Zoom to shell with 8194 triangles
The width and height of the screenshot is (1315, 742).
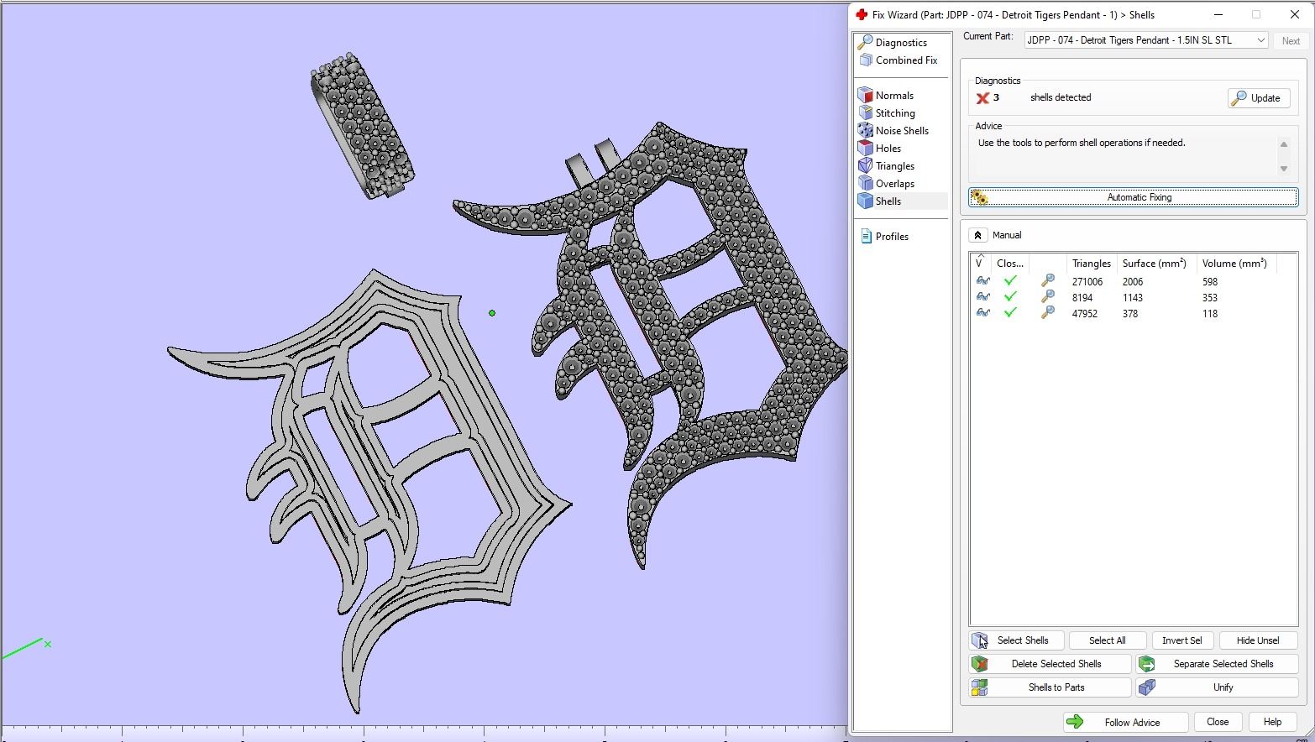[x=1047, y=297]
